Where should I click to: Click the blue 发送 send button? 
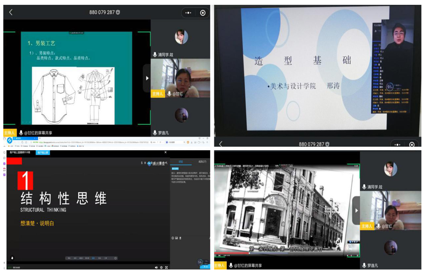pyautogui.click(x=205, y=267)
